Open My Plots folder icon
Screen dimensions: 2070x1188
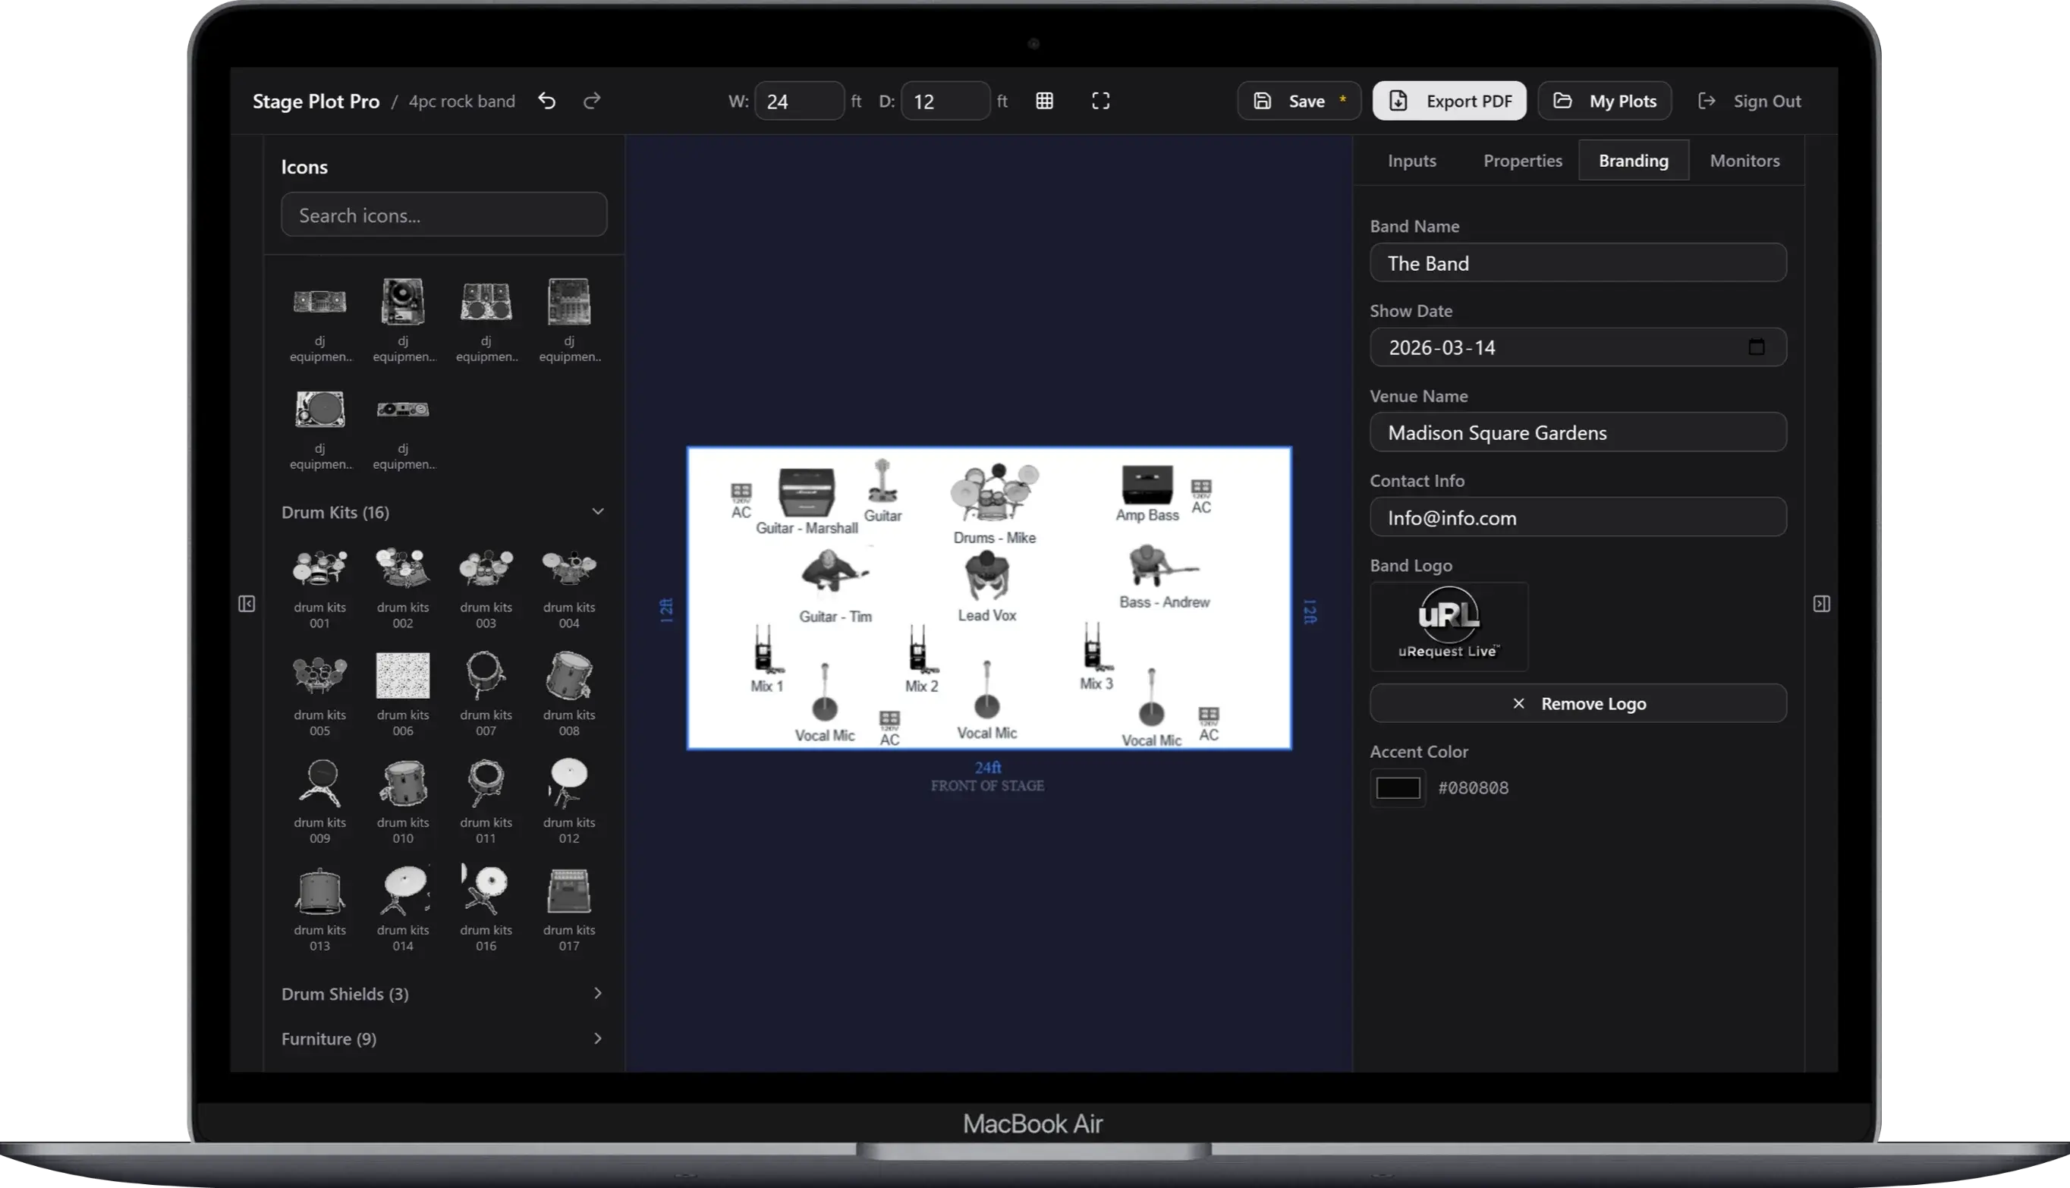[x=1563, y=100]
